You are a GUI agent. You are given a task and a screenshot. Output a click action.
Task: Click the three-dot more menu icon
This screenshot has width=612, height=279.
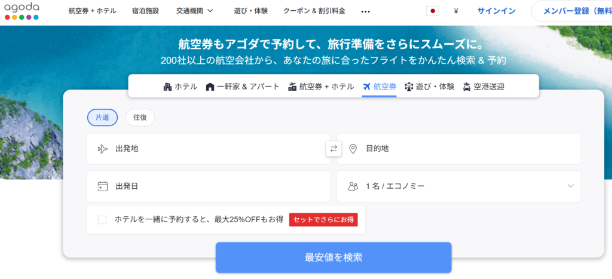coord(366,11)
